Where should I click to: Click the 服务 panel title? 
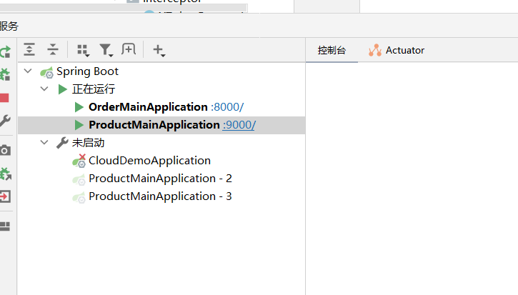9,26
